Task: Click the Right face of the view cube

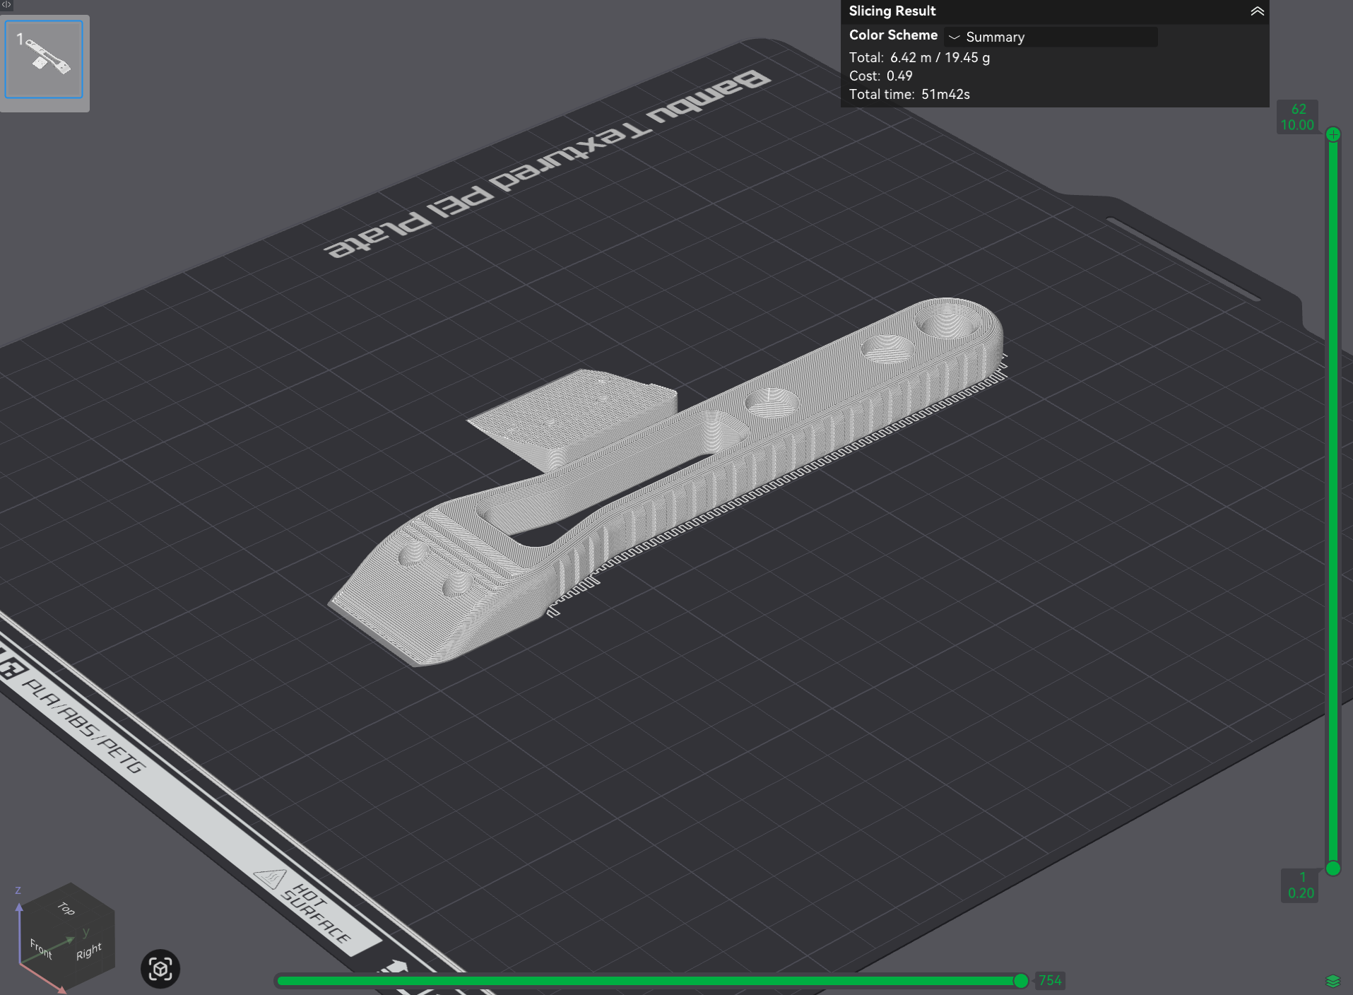Action: [x=89, y=951]
